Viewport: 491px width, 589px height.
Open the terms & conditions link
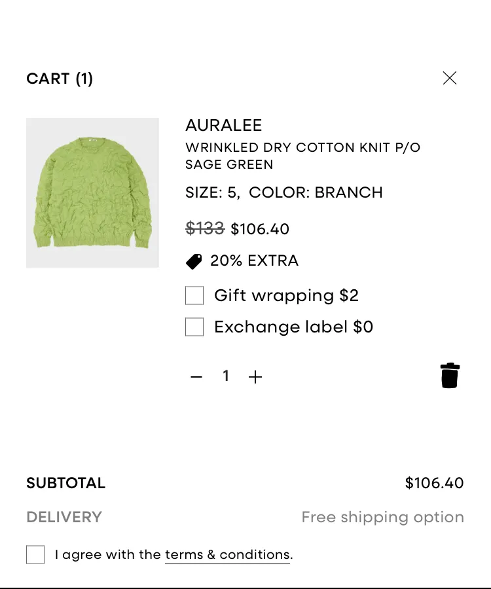pyautogui.click(x=228, y=555)
